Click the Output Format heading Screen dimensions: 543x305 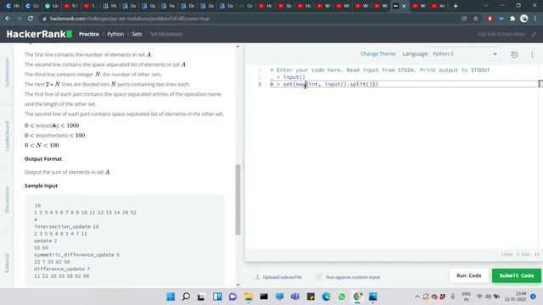tap(43, 158)
